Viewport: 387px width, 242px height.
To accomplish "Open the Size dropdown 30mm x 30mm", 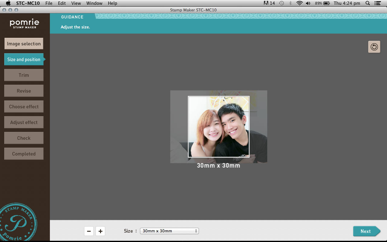I will [x=169, y=231].
